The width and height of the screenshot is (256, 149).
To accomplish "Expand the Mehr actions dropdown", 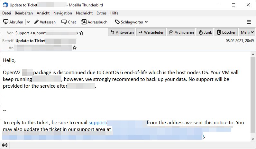I will (247, 32).
